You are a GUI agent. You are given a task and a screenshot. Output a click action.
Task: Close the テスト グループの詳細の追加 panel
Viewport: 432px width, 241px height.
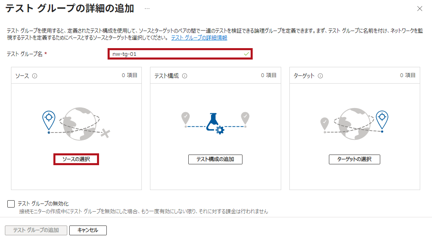coord(420,9)
